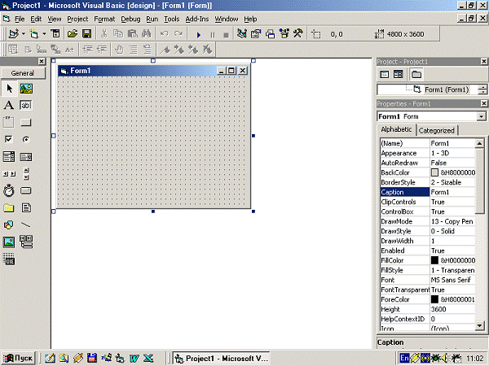Open the Menu Editor from the toolbar
Image resolution: width=489 pixels, height=366 pixels.
[55, 34]
